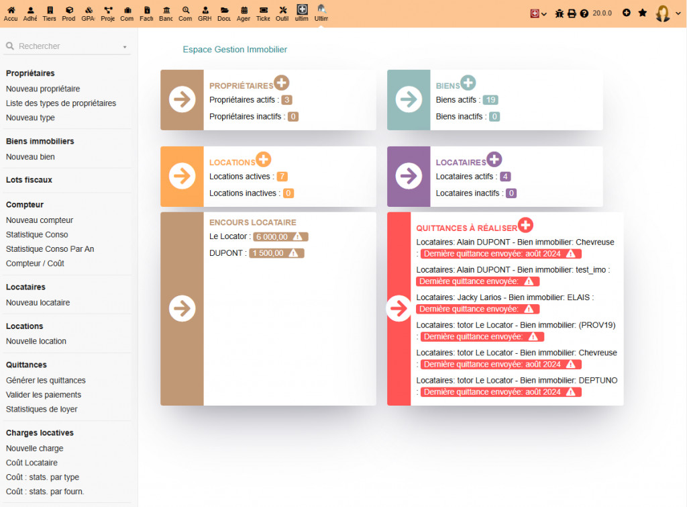
Task: Open the Documents folder icon menu
Action: [x=224, y=13]
